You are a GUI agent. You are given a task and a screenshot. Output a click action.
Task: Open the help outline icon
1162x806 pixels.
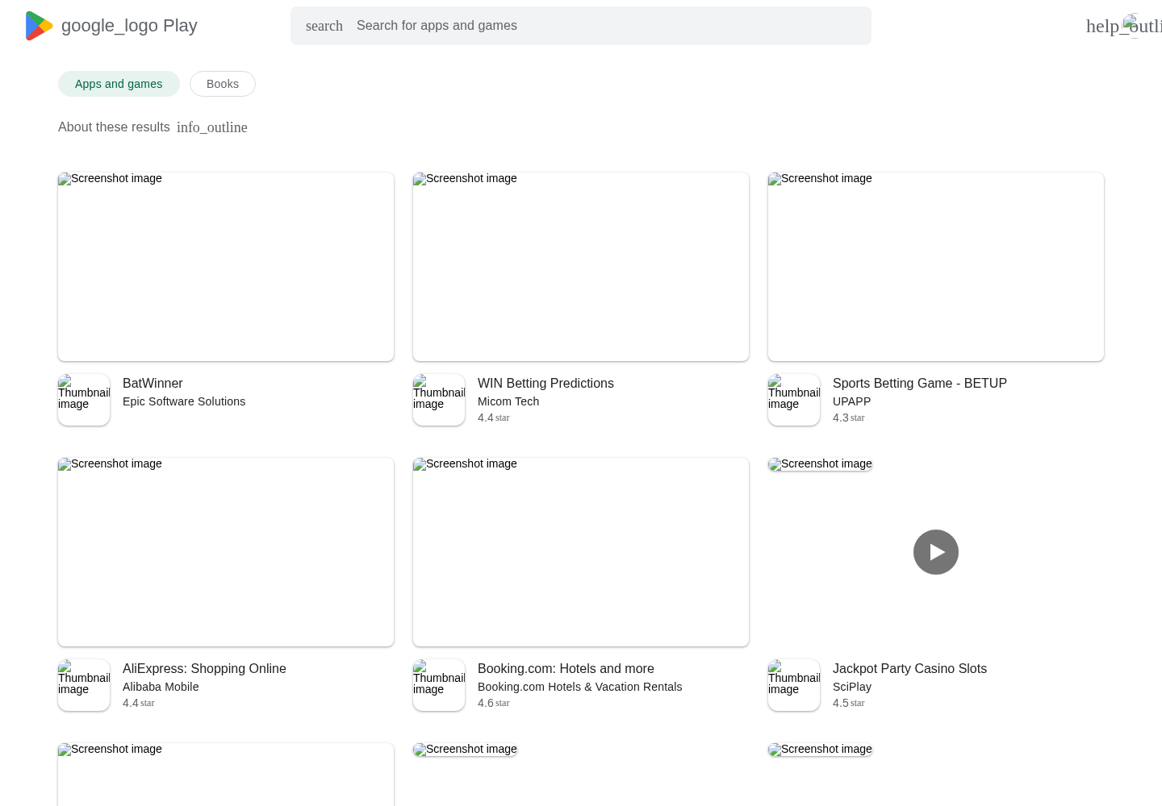pos(1123,26)
